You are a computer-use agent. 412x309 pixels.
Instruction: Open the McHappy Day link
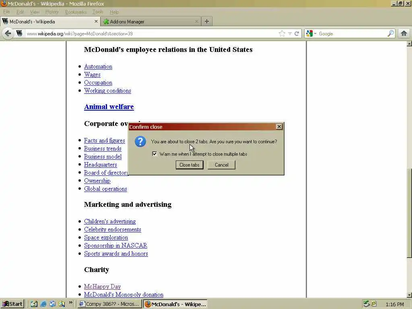pyautogui.click(x=102, y=286)
